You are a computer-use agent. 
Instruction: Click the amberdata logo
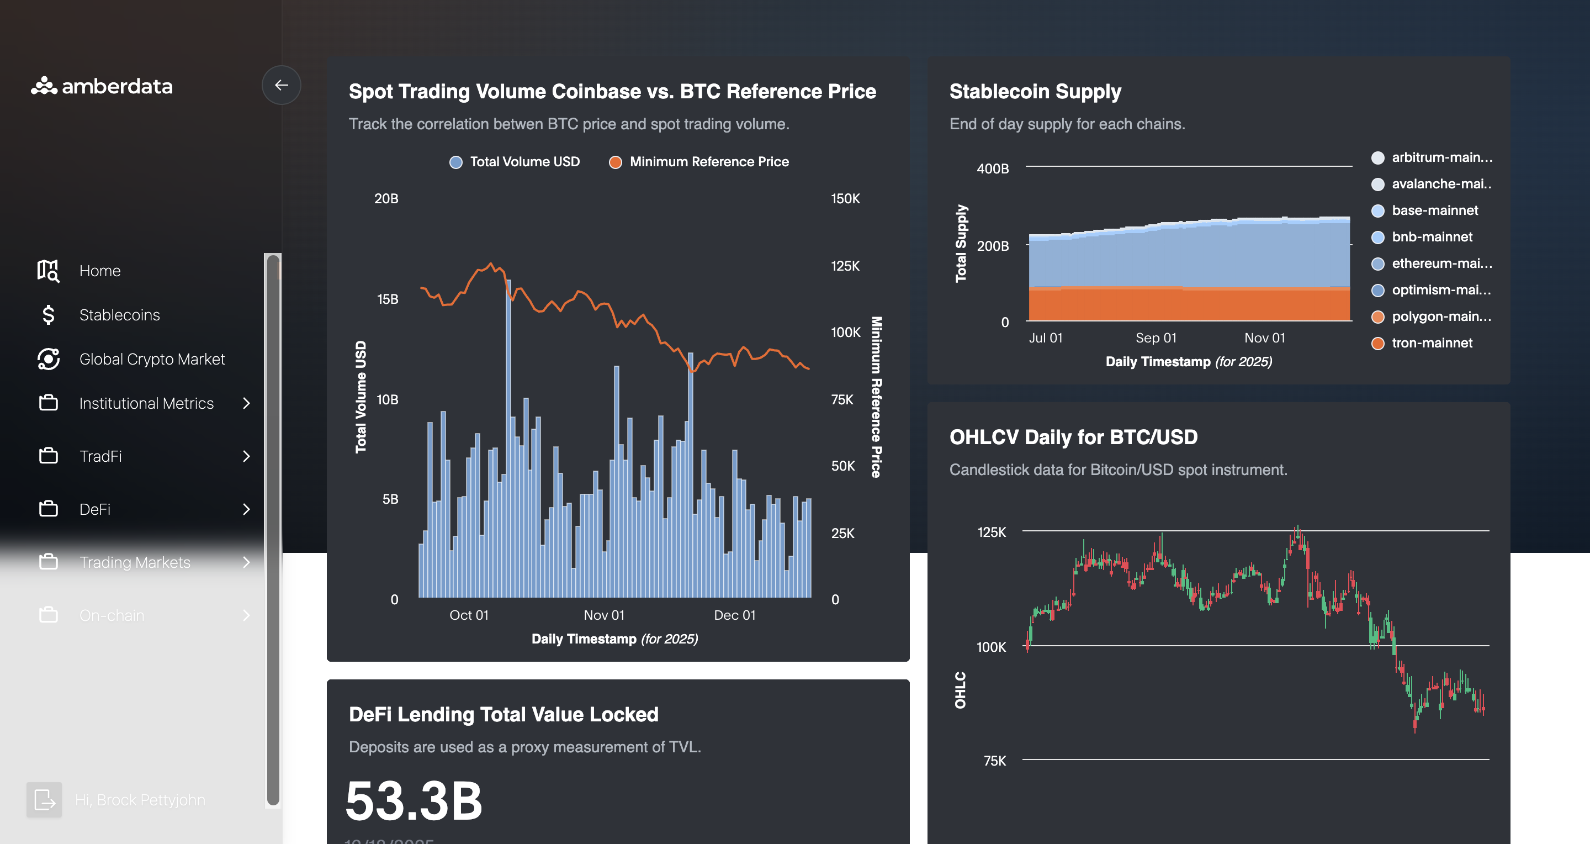(102, 86)
